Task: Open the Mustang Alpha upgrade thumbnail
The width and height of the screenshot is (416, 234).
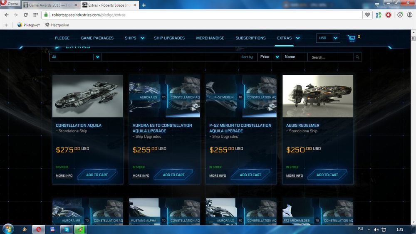Action: pos(164,212)
